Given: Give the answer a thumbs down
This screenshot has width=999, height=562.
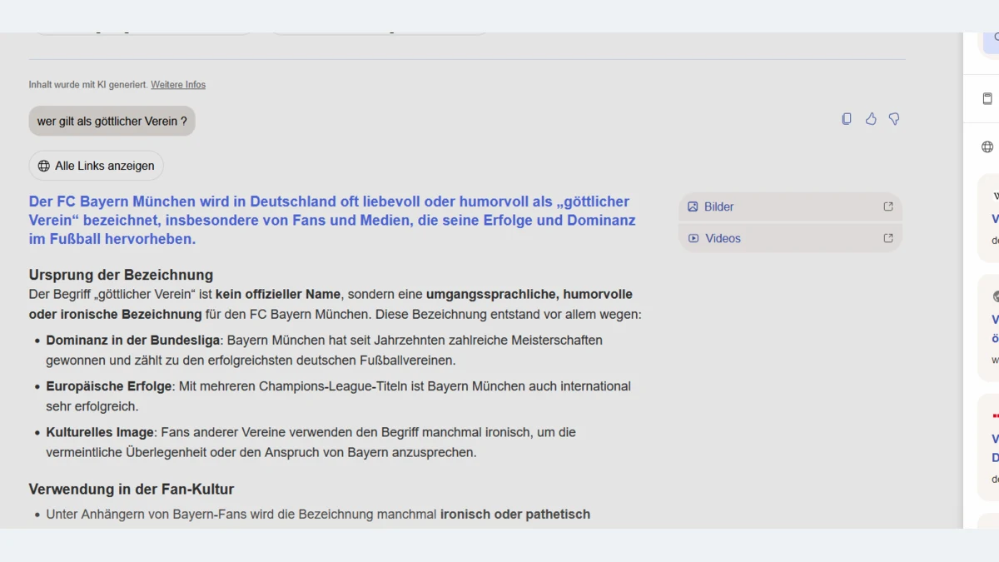Looking at the screenshot, I should pyautogui.click(x=894, y=119).
